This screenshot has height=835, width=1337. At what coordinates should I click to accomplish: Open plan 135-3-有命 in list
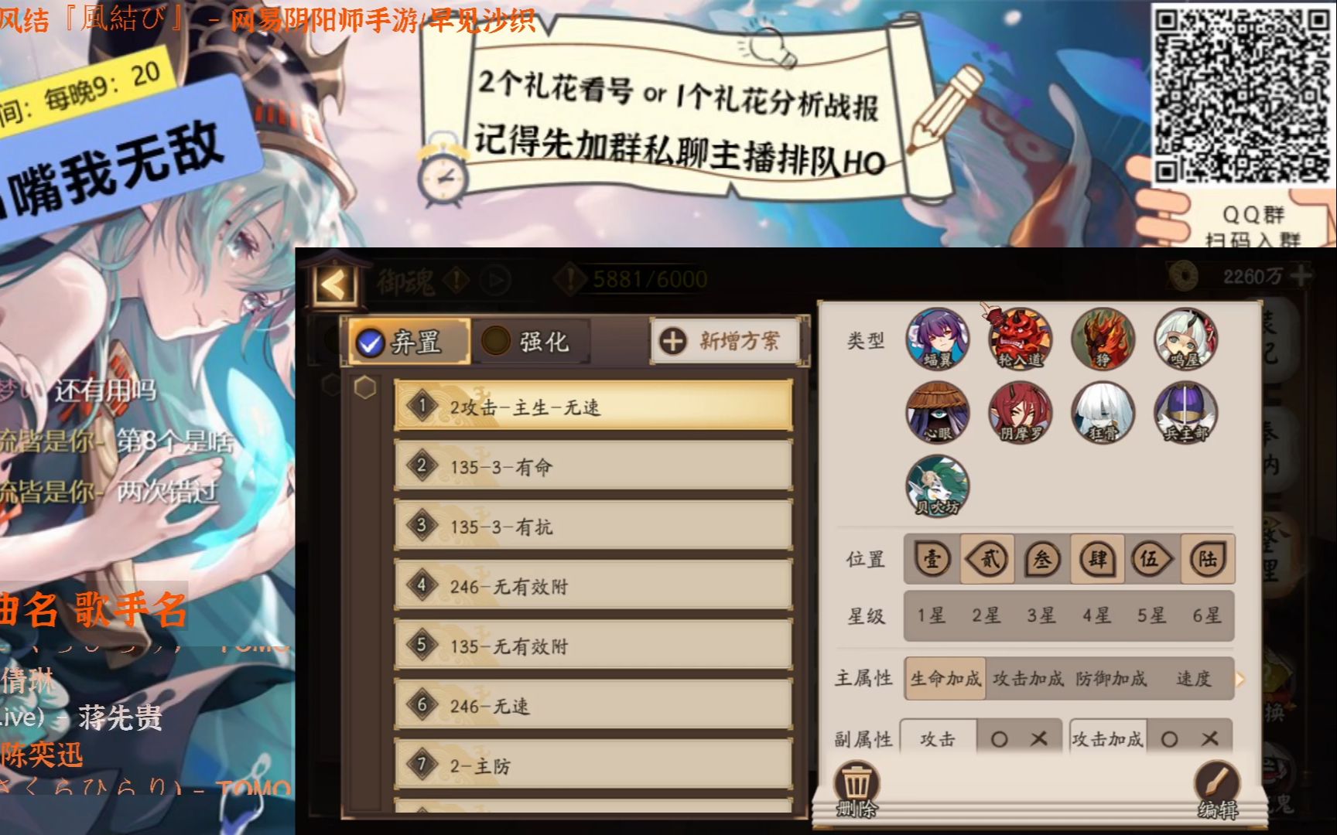[x=593, y=466]
